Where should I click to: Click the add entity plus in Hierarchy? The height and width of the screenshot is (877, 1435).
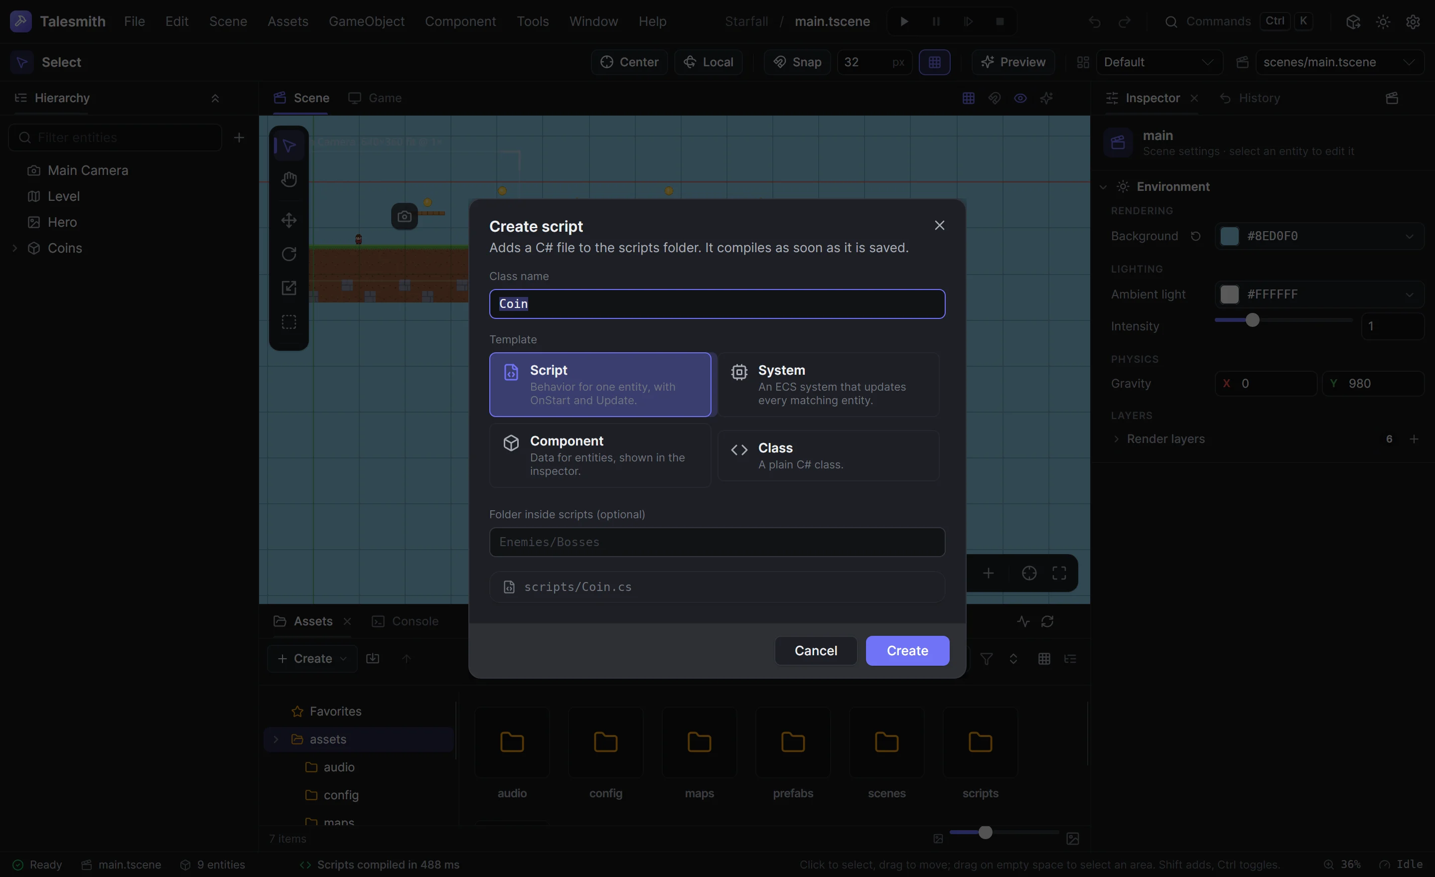tap(239, 138)
